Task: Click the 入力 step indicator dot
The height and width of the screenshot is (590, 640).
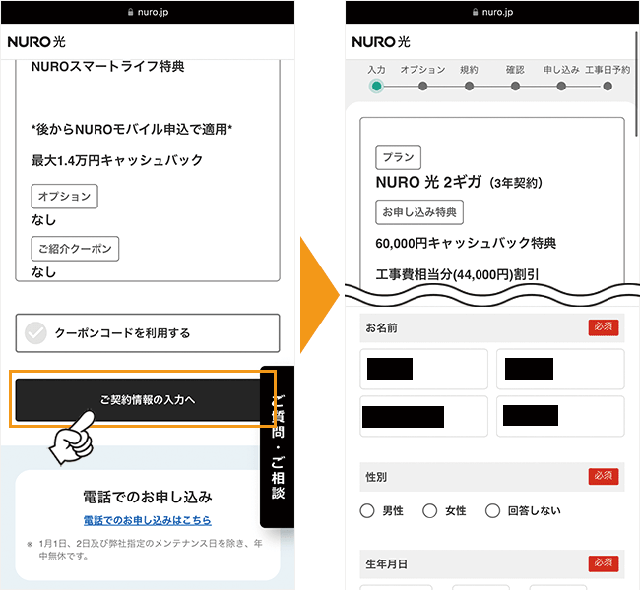Action: click(376, 86)
